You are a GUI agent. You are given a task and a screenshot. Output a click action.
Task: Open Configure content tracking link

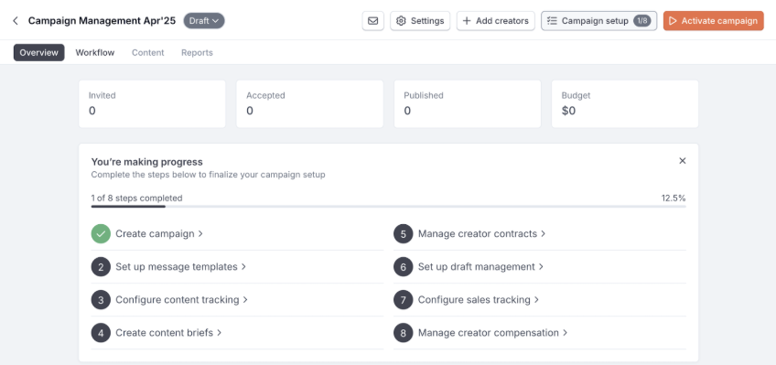[178, 300]
